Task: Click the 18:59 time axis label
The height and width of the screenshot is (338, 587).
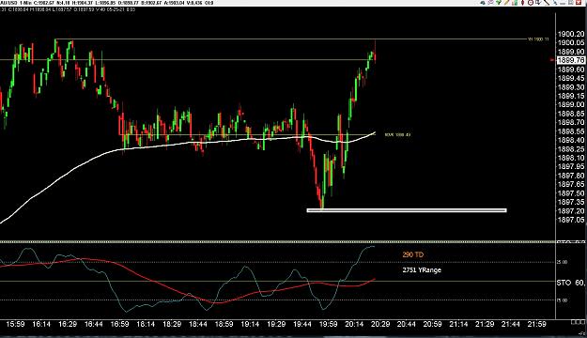Action: click(224, 324)
